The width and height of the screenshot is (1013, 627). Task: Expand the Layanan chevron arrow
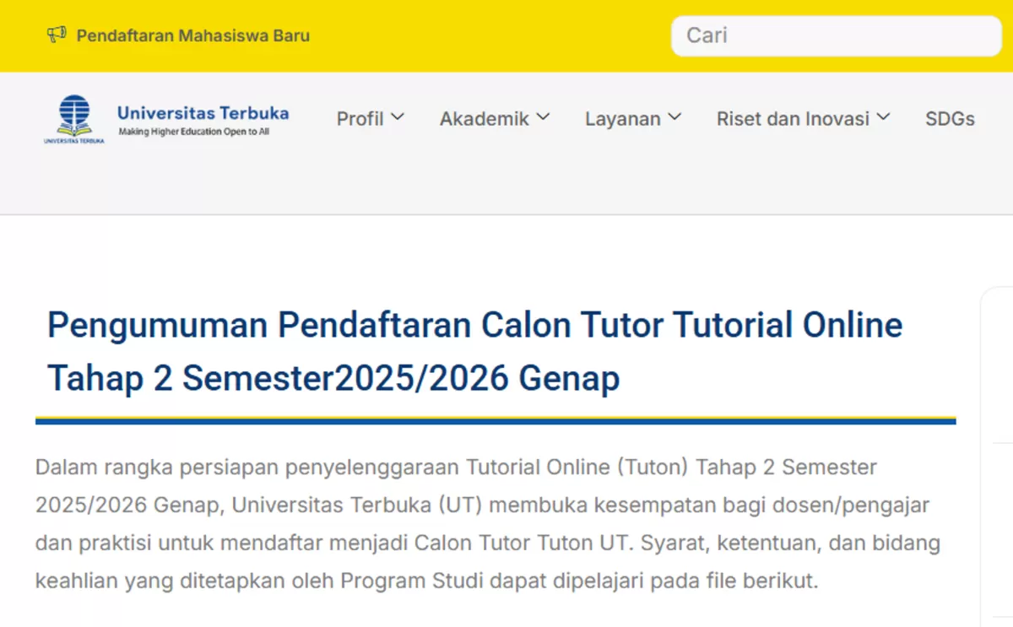coord(674,117)
